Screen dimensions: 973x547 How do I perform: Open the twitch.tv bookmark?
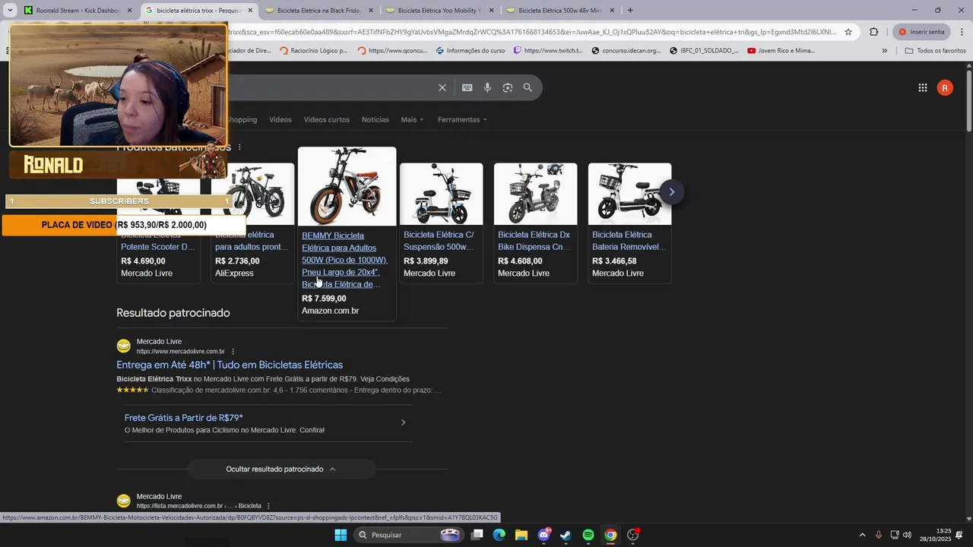[x=548, y=51]
